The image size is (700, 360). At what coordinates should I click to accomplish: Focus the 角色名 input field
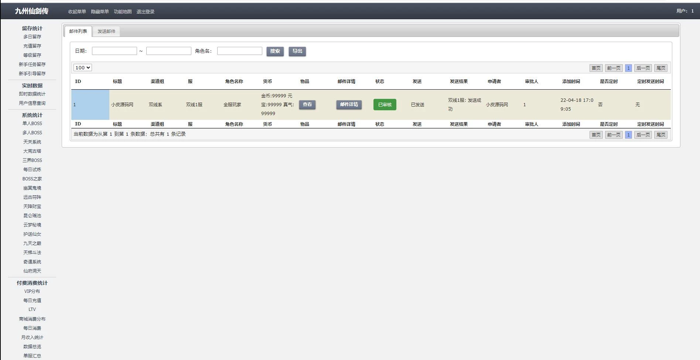[239, 51]
